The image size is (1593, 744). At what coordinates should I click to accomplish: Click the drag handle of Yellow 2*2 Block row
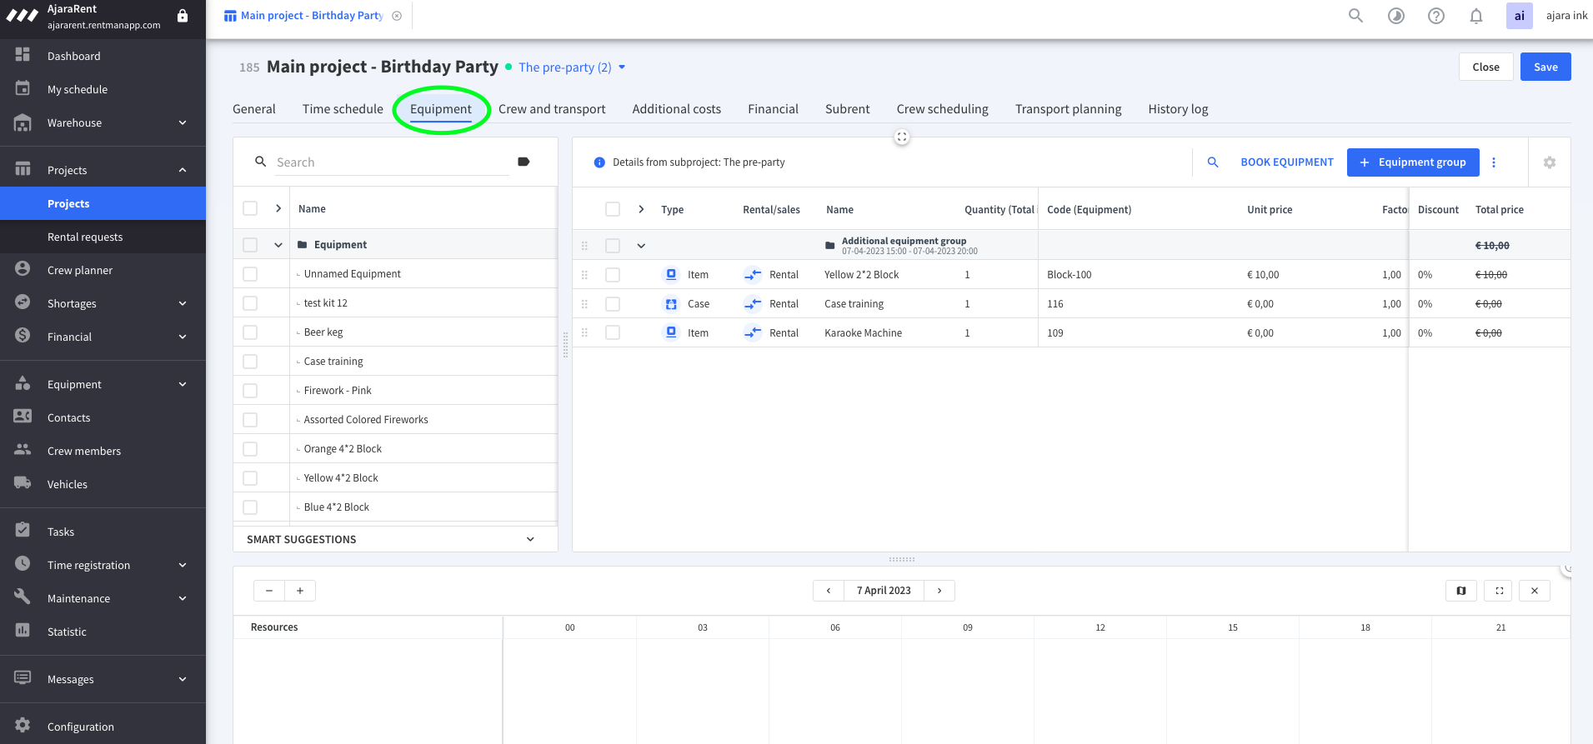click(584, 275)
